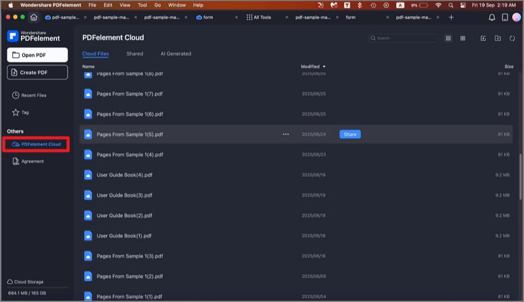Switch to grid view layout
Viewport: 524px width, 302px height.
[463, 39]
